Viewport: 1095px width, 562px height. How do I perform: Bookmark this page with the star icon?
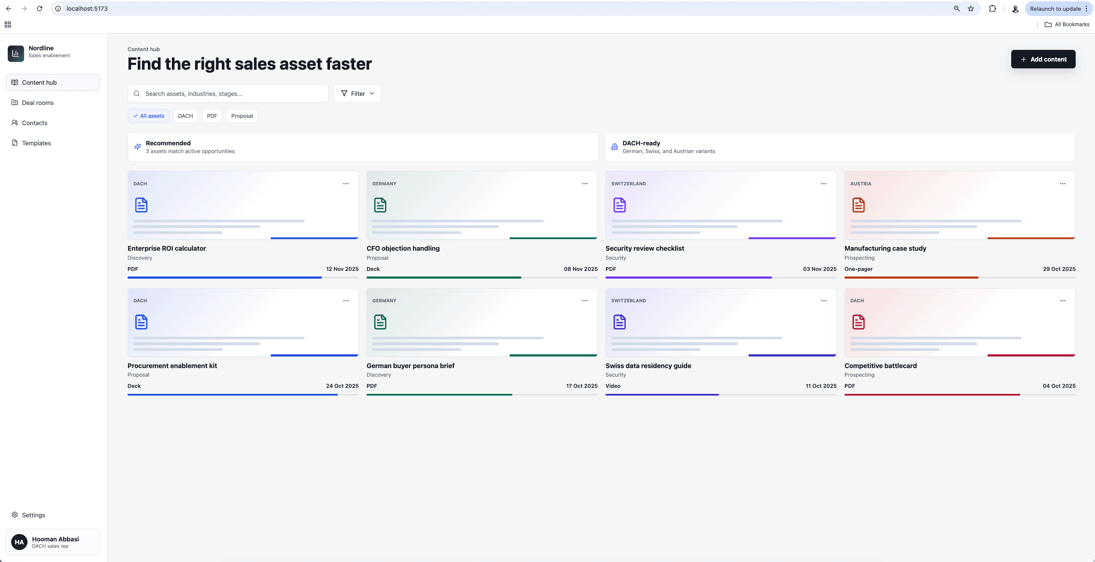[971, 9]
